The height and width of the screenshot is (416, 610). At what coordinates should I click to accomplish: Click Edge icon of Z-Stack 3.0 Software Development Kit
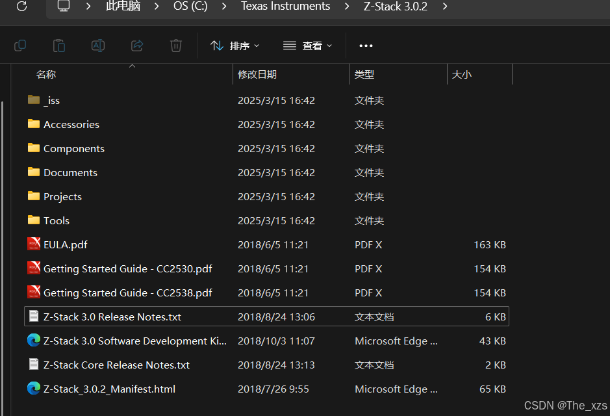tap(34, 340)
